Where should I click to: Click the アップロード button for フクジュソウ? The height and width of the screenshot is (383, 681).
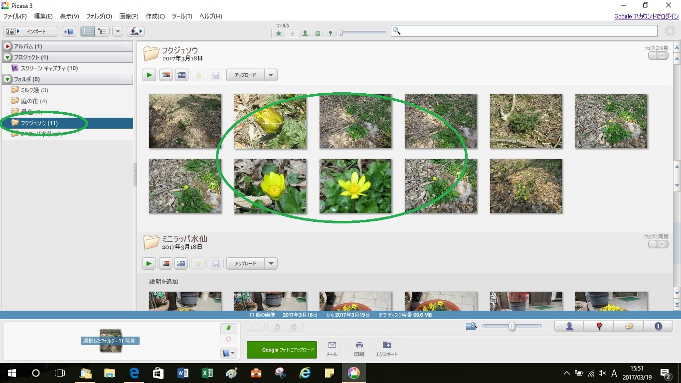click(x=245, y=75)
